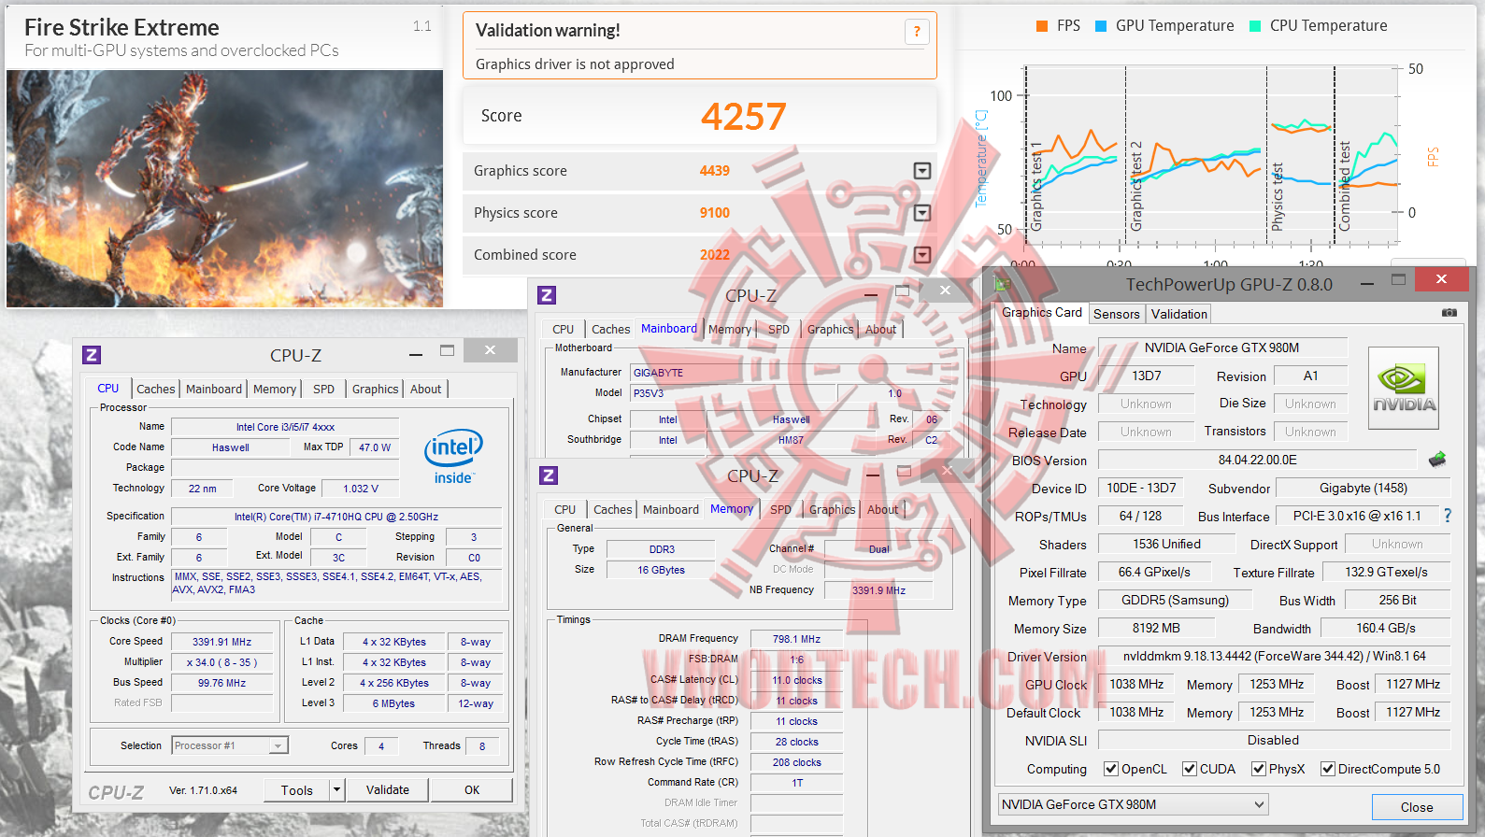Click the GIGABYTE manufacturer value
Viewport: 1485px width, 837px height.
(x=659, y=373)
